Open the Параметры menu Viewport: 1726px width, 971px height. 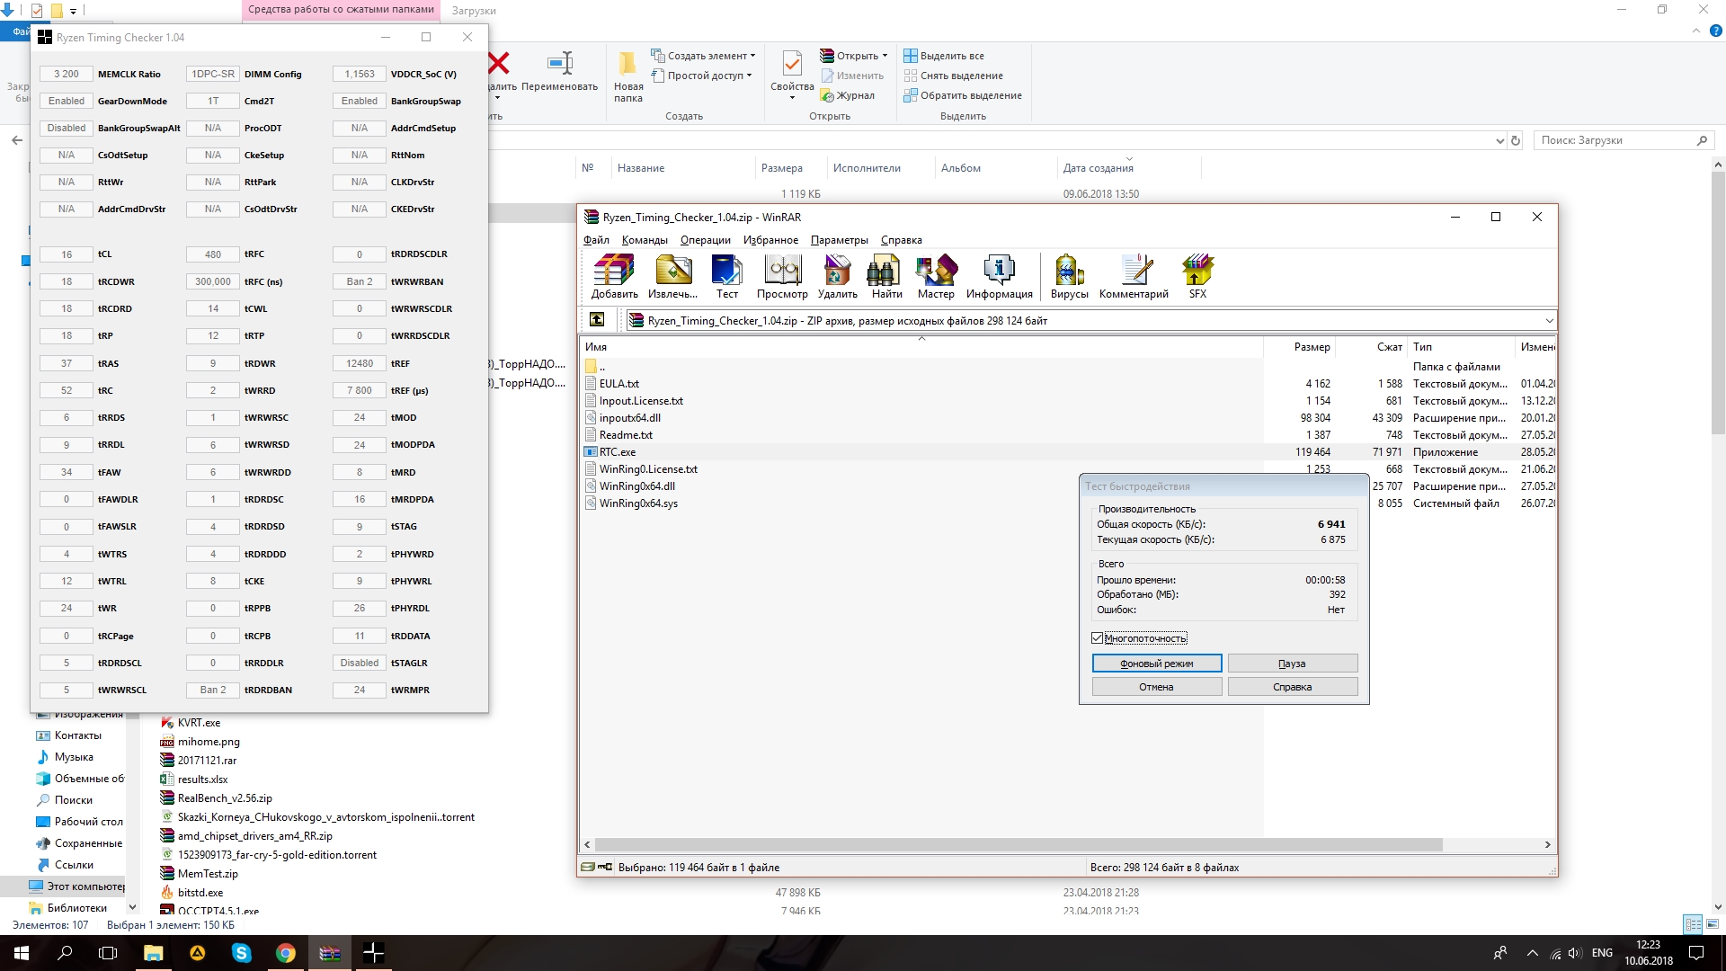pyautogui.click(x=839, y=240)
